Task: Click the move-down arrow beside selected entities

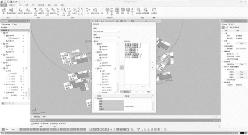Action: click(x=152, y=68)
